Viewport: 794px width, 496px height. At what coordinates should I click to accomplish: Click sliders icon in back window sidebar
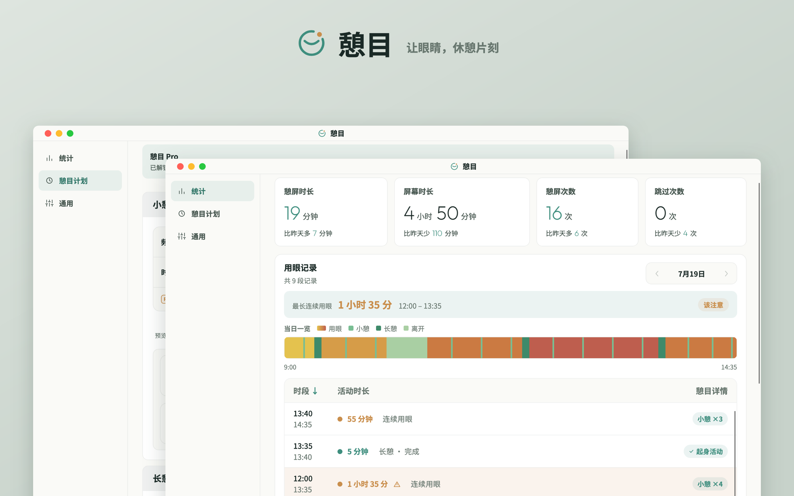tap(49, 203)
